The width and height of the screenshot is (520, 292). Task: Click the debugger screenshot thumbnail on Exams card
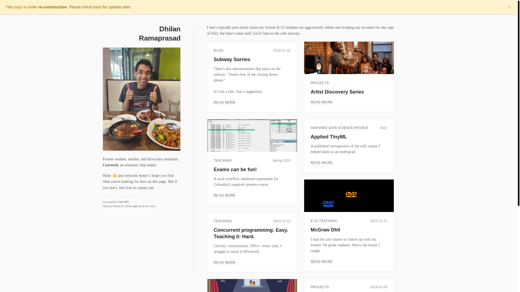click(252, 135)
